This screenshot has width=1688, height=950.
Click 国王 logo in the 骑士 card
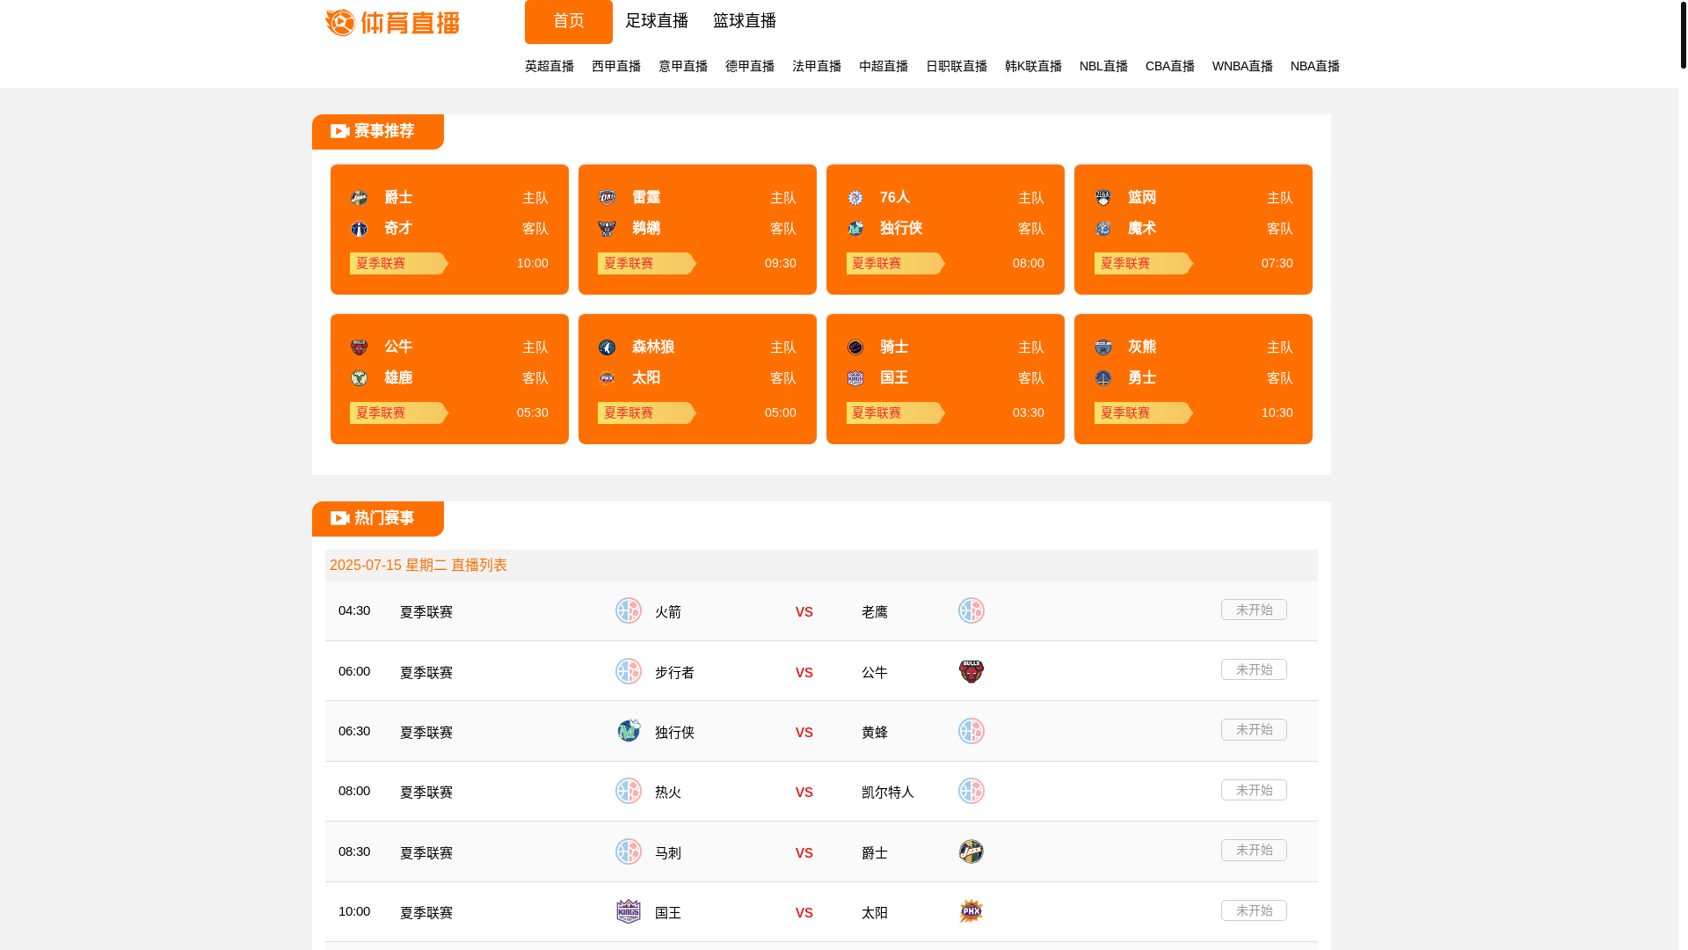tap(855, 378)
